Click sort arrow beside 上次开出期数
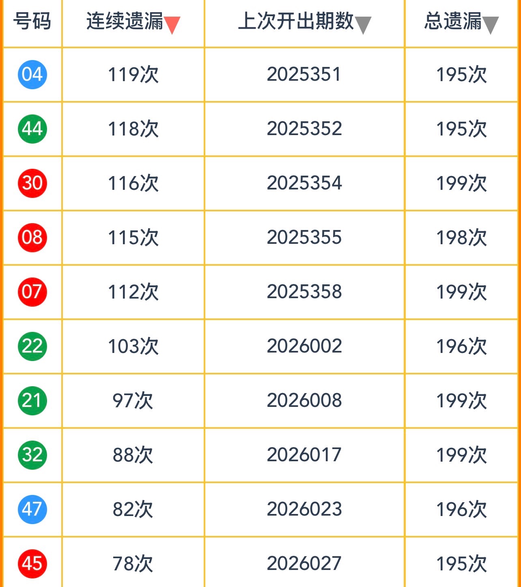This screenshot has width=521, height=587. tap(363, 25)
